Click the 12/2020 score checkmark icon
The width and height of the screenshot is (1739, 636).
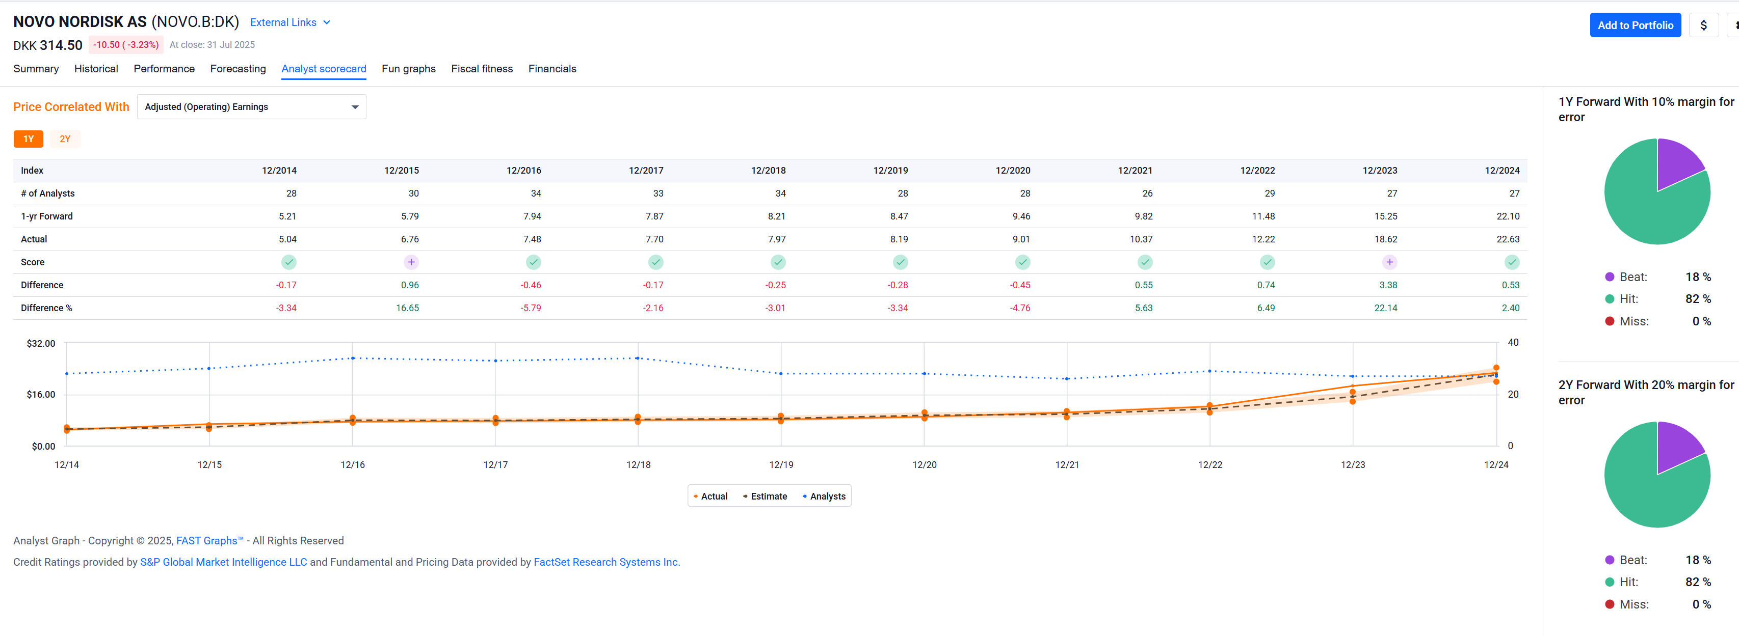point(1023,262)
